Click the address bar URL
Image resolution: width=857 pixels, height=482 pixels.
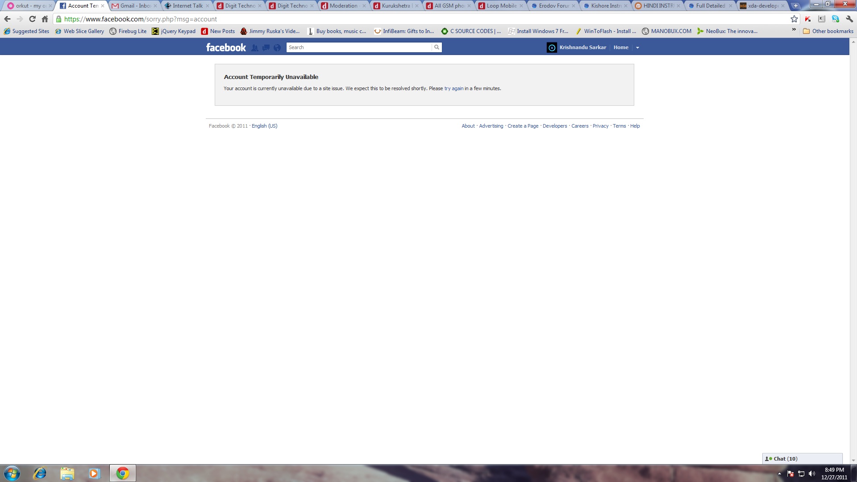click(140, 19)
